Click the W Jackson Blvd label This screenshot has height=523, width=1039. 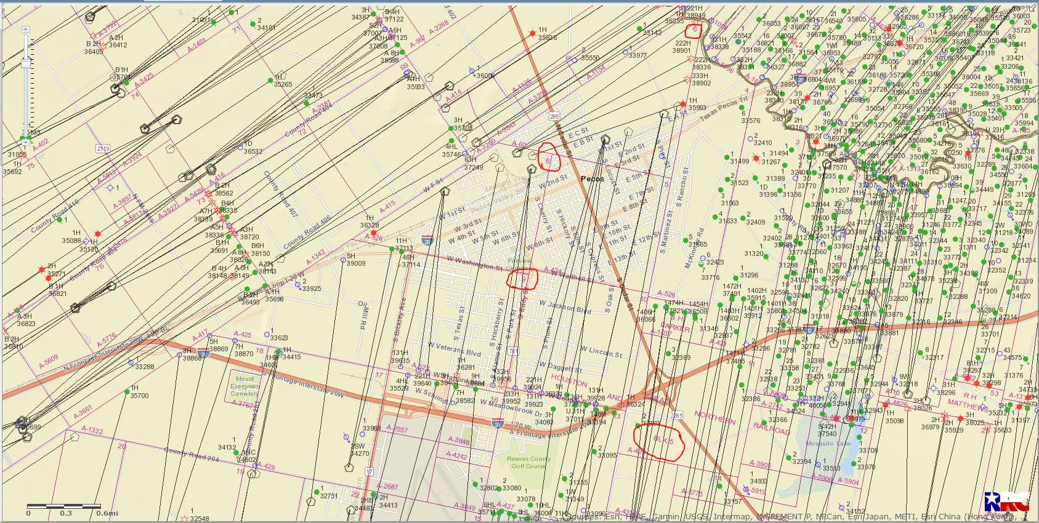pos(565,307)
